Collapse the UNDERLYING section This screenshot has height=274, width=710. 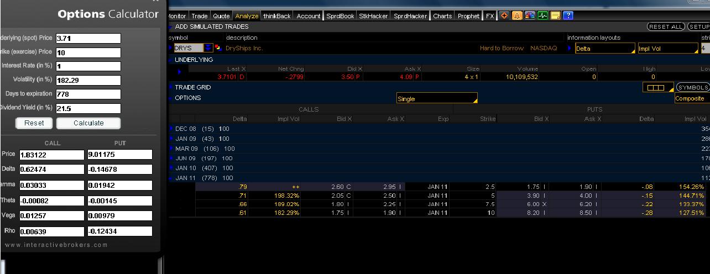171,60
